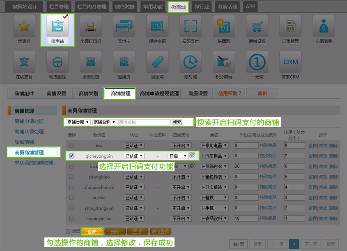Open the 物流配送 steering wheel icon
347x251 pixels.
click(57, 62)
